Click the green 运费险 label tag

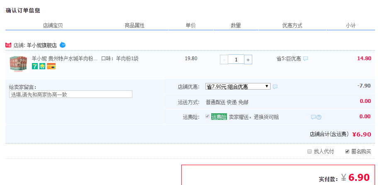click(x=219, y=117)
